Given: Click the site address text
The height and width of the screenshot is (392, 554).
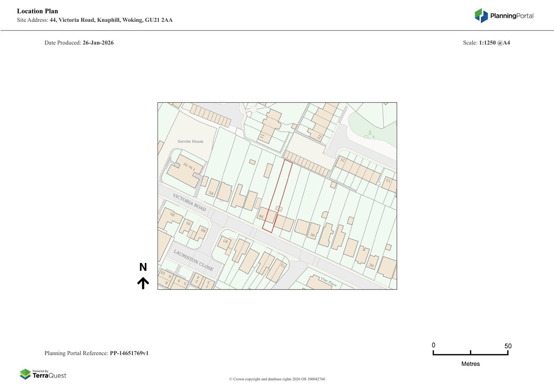Looking at the screenshot, I should (111, 20).
